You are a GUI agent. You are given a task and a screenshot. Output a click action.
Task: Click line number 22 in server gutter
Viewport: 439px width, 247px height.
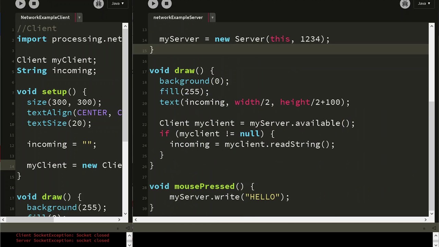point(144,125)
